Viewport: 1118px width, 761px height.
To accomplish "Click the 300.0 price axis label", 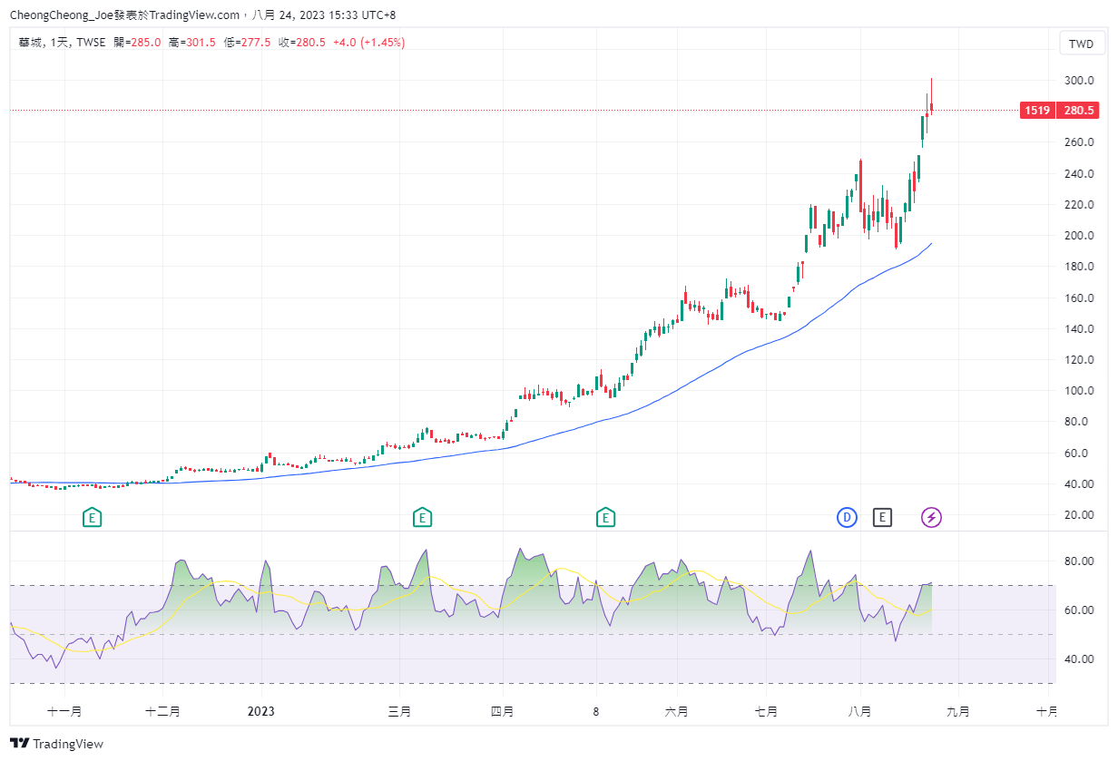I will click(x=1078, y=81).
